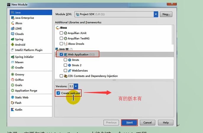Click the JBoss Drools icon
The image size is (203, 133).
(x=66, y=44)
